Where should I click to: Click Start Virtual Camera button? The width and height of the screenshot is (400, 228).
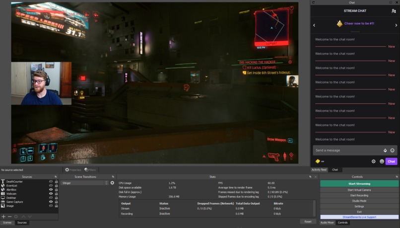[359, 190]
